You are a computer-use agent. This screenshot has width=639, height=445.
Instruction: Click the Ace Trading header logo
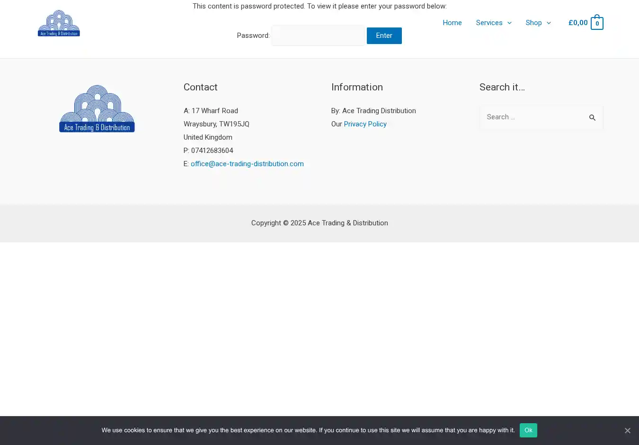(x=59, y=23)
